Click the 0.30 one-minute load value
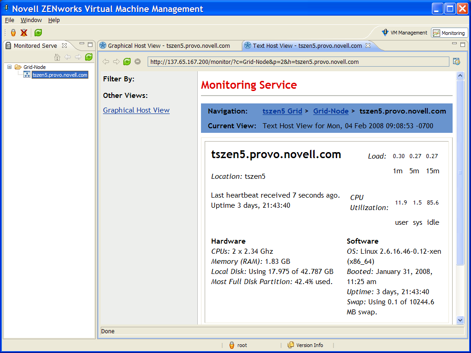Viewport: 471px width, 353px height. tap(399, 156)
